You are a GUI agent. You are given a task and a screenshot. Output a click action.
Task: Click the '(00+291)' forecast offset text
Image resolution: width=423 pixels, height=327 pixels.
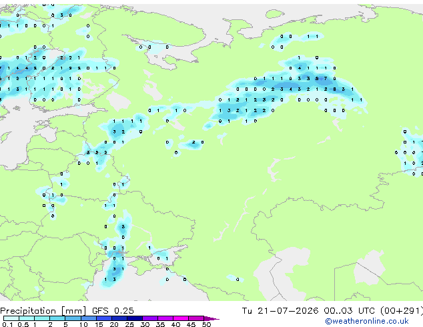402,311
